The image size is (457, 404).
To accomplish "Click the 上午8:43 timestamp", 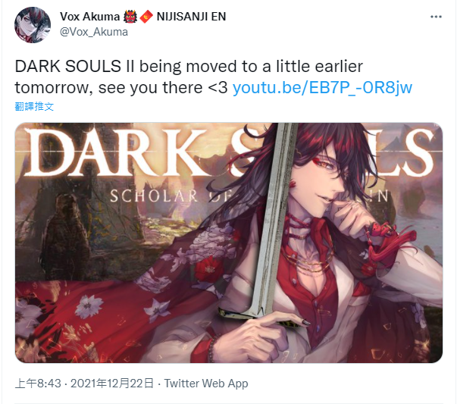I will click(38, 384).
